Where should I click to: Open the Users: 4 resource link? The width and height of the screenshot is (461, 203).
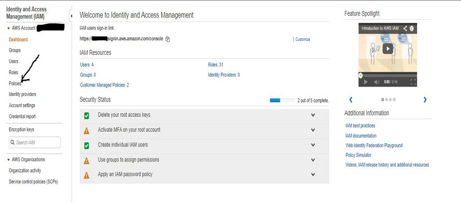87,65
